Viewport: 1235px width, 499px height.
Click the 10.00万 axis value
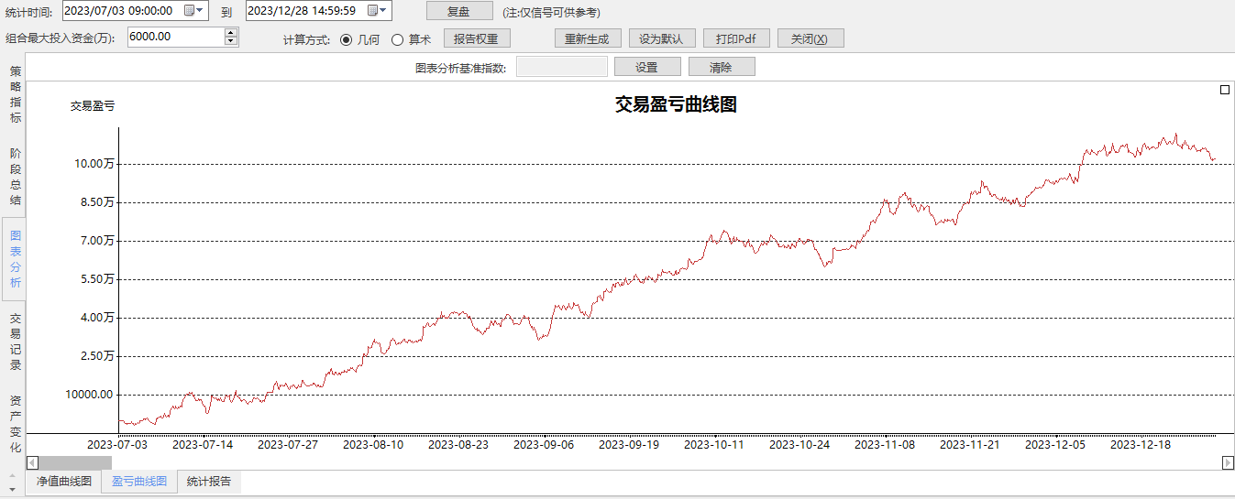coord(94,164)
